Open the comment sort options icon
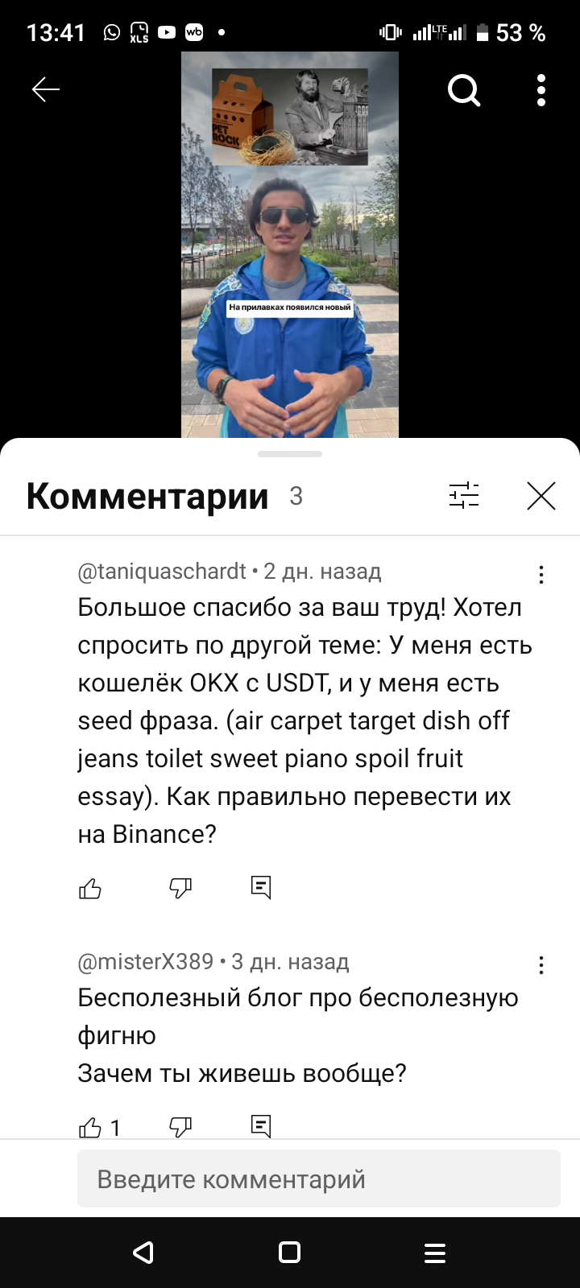This screenshot has width=580, height=1288. (464, 496)
